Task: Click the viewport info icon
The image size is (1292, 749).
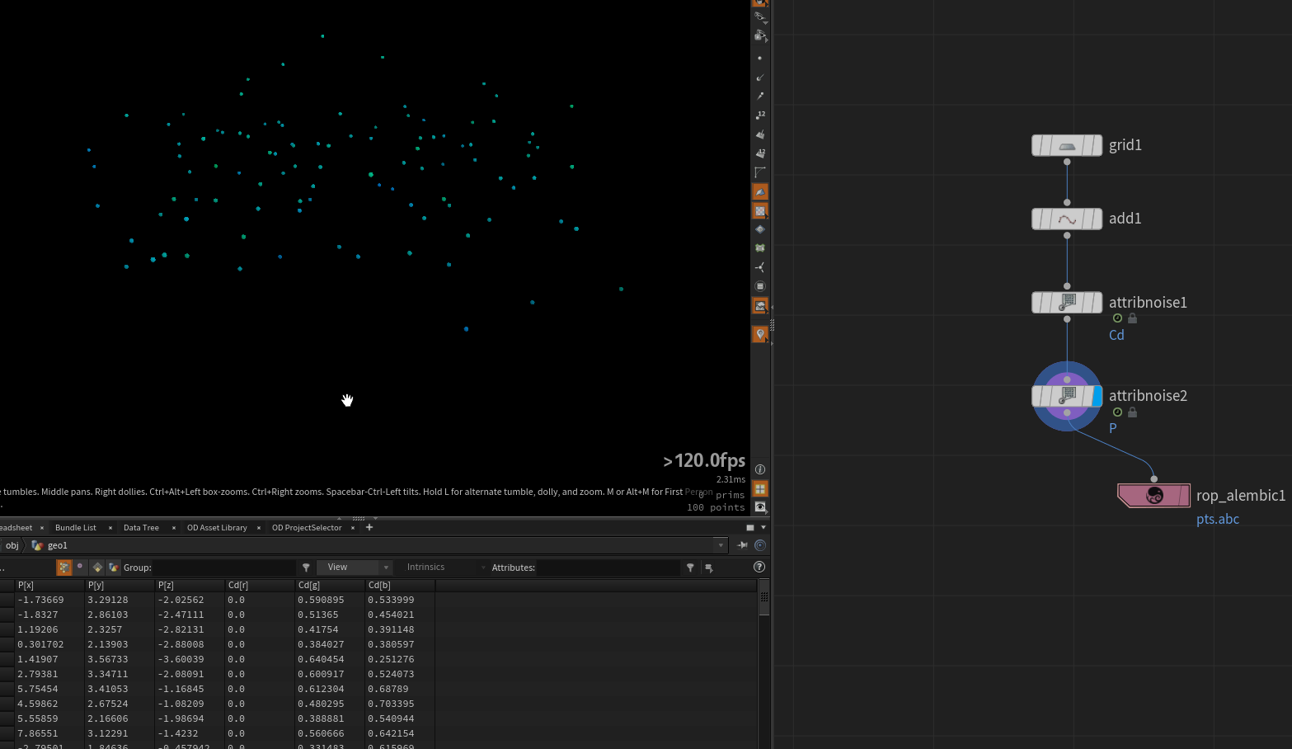Action: [760, 469]
